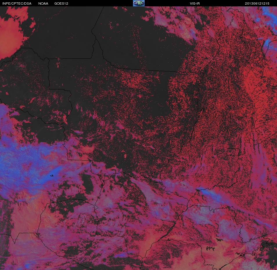The image size is (277, 270).
Task: Click the CPTEC logo in header
Action: tap(139, 3)
